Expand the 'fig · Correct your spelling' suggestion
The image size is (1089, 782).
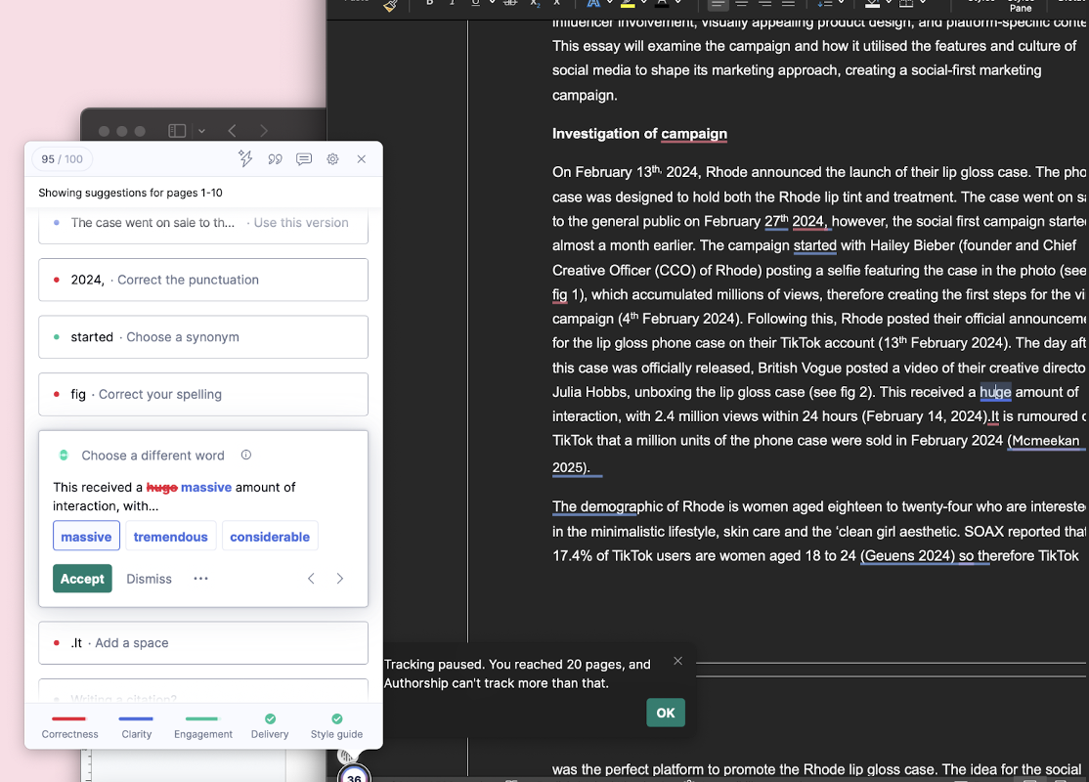click(203, 394)
